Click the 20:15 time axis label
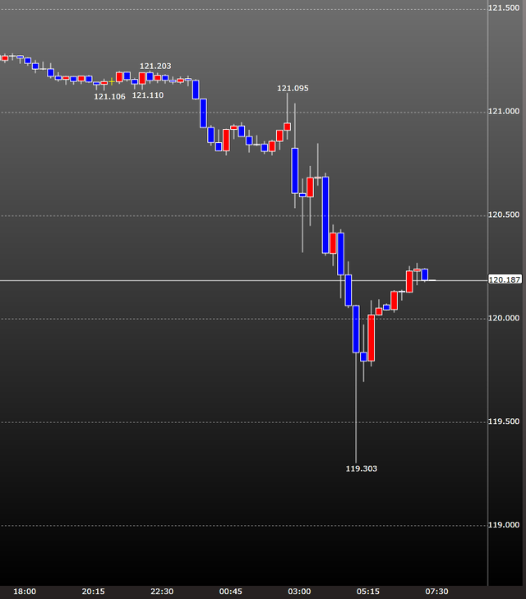Image resolution: width=526 pixels, height=599 pixels. click(x=93, y=592)
